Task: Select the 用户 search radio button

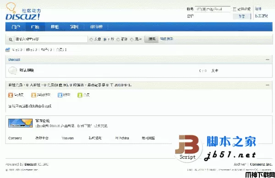Action: point(132,39)
